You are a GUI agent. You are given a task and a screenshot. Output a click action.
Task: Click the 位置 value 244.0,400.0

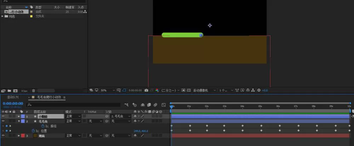point(141,131)
